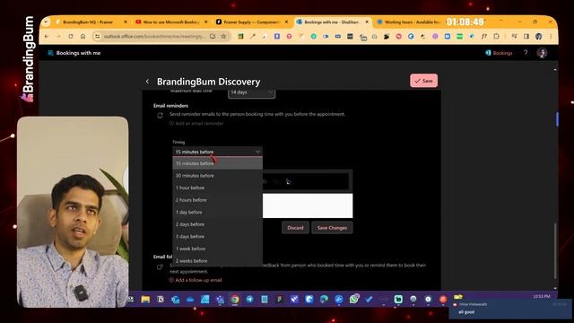
Task: Click the Save Changes button
Action: click(x=332, y=228)
